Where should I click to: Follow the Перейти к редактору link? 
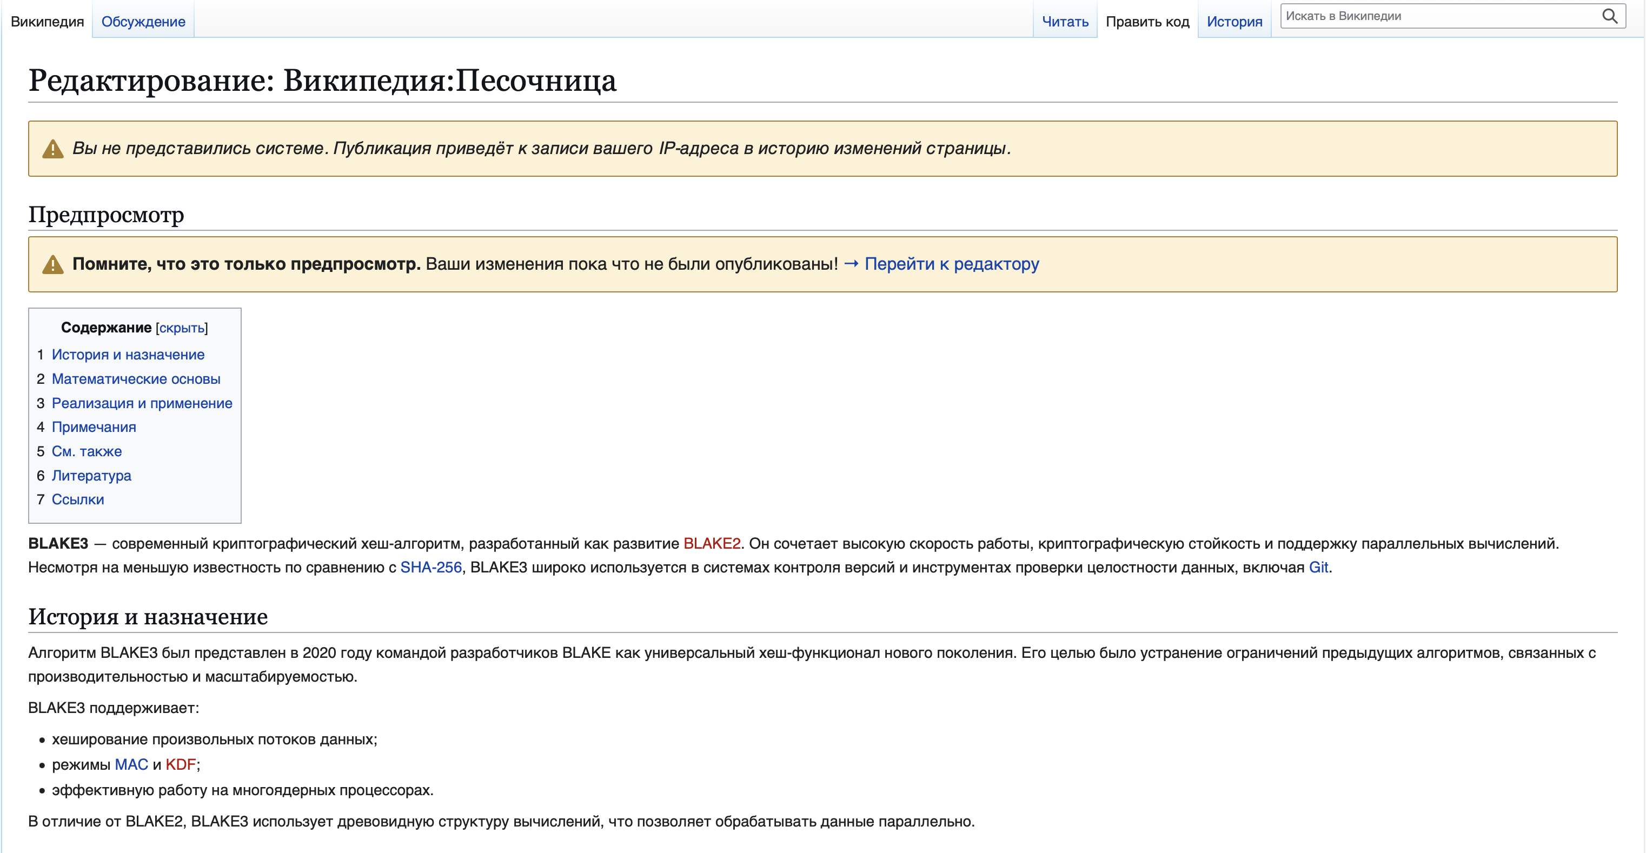[951, 264]
